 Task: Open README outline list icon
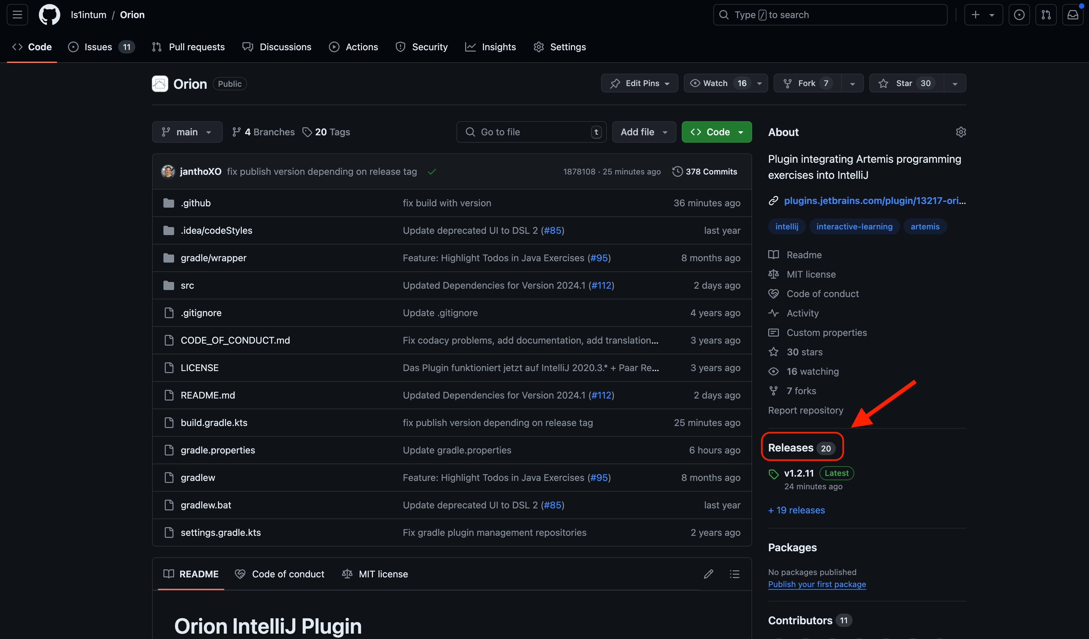(734, 574)
